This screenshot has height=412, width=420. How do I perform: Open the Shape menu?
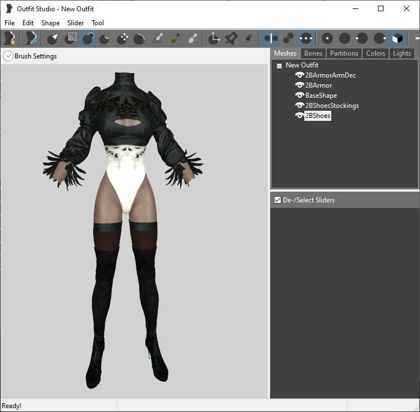click(51, 23)
